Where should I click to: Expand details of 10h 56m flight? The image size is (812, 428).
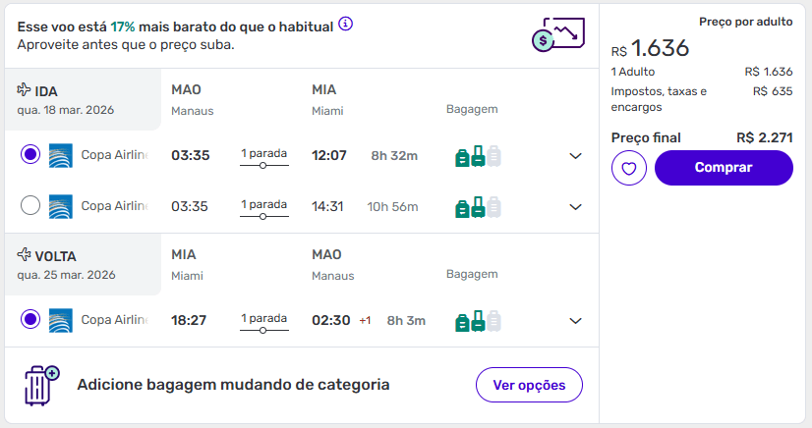coord(576,207)
